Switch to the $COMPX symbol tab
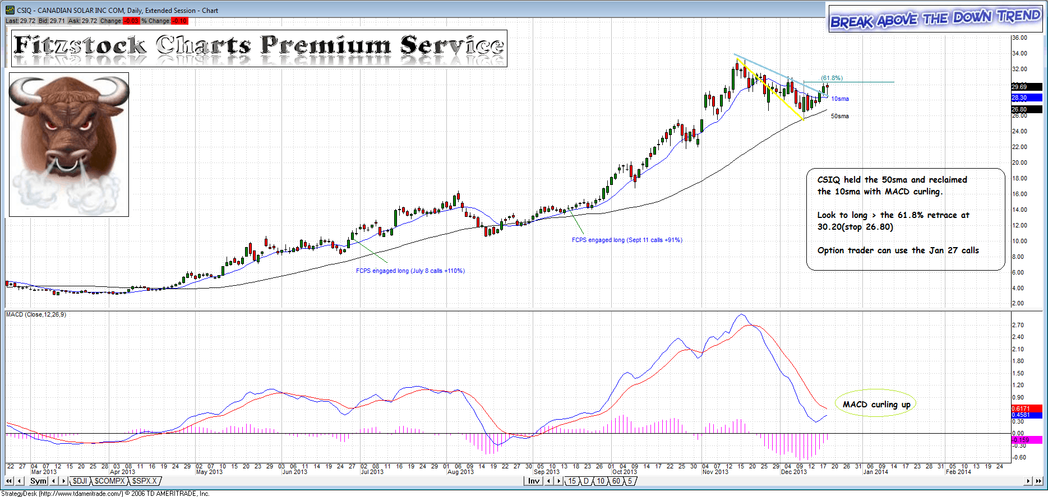 click(x=109, y=481)
